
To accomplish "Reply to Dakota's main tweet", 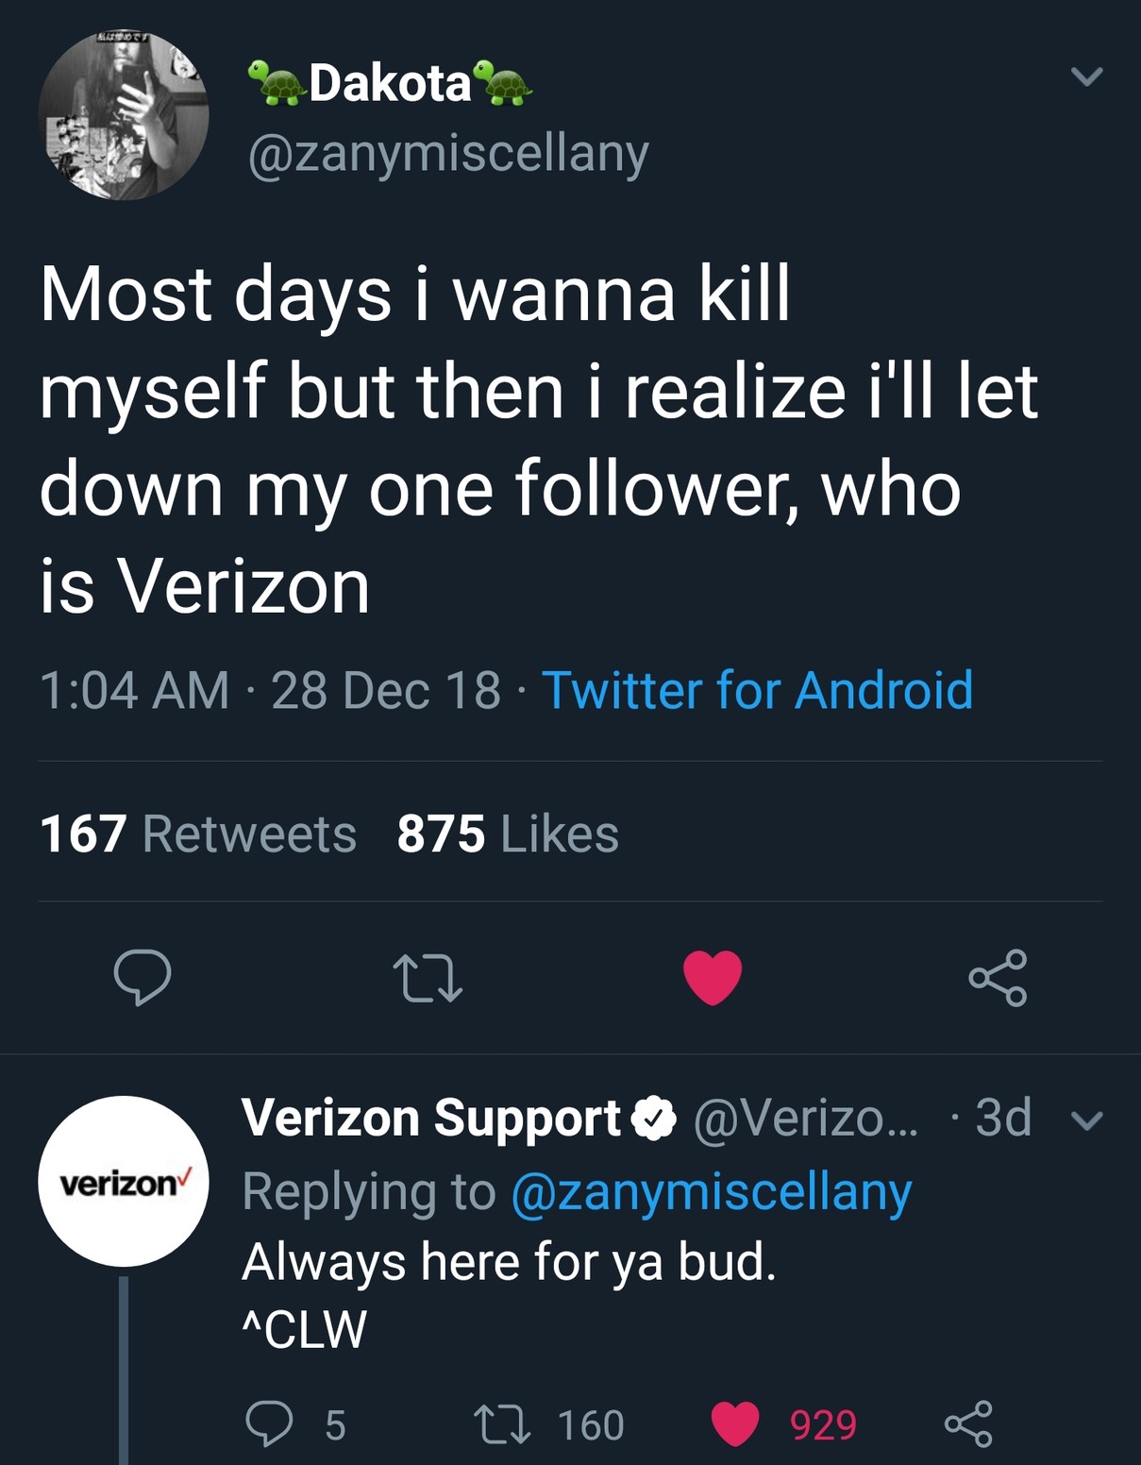I will (x=143, y=976).
